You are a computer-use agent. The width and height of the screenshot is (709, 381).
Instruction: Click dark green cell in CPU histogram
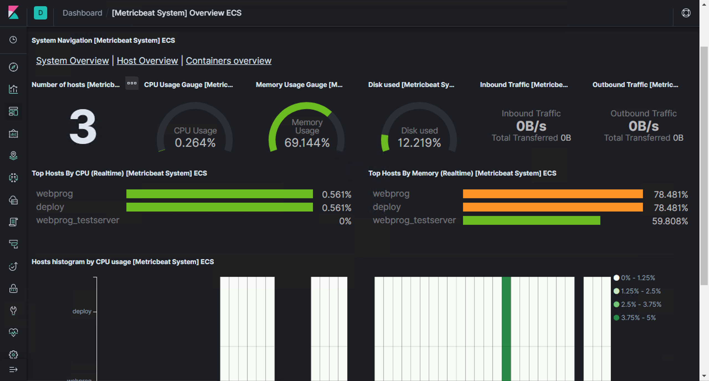(506, 329)
